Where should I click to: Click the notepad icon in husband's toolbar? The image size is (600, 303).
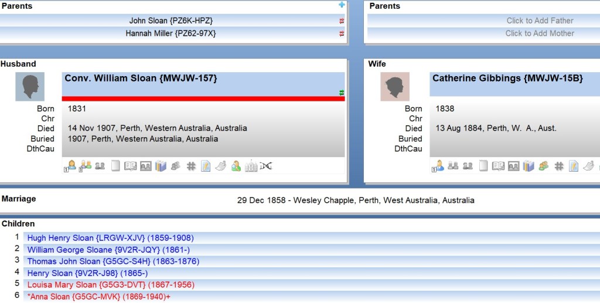(x=206, y=166)
